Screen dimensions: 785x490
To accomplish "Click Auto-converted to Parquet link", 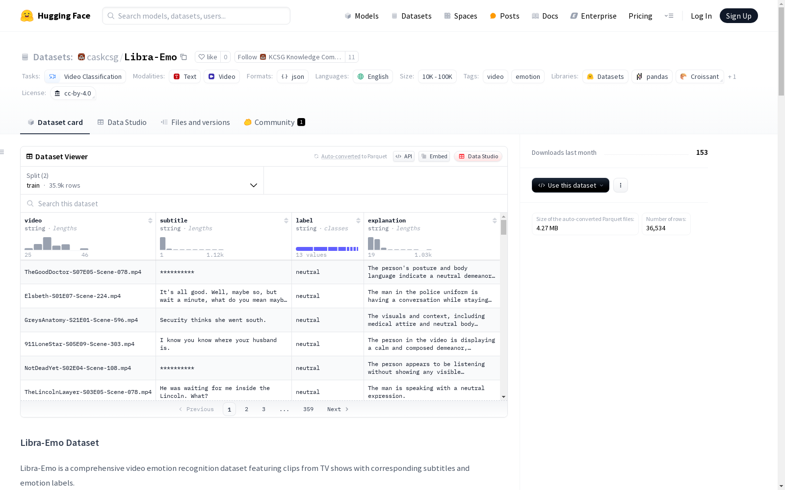I will pyautogui.click(x=350, y=156).
